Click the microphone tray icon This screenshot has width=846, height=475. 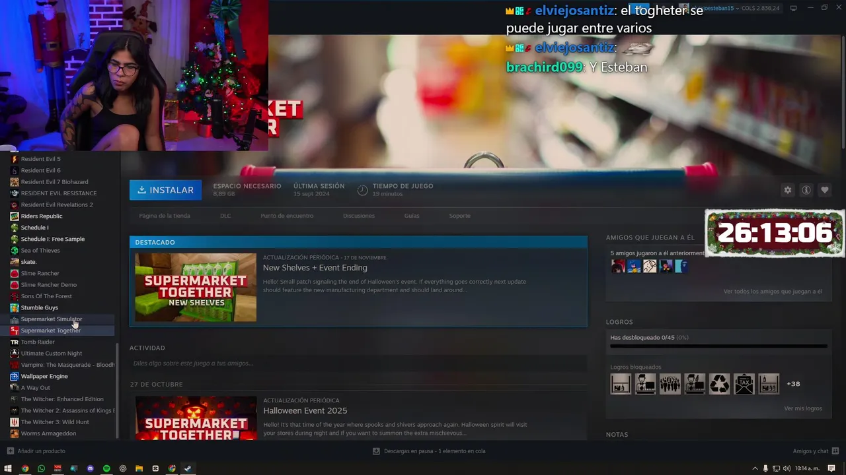tap(765, 468)
